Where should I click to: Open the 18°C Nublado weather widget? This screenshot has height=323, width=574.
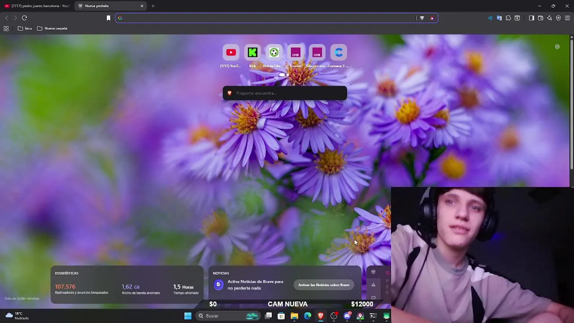17,316
